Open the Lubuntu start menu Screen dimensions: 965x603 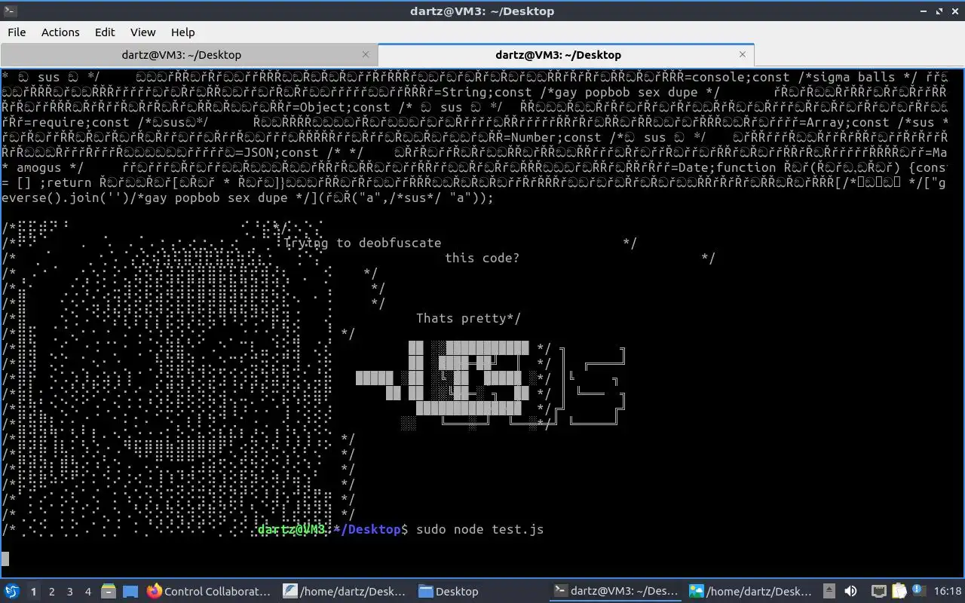[x=11, y=591]
